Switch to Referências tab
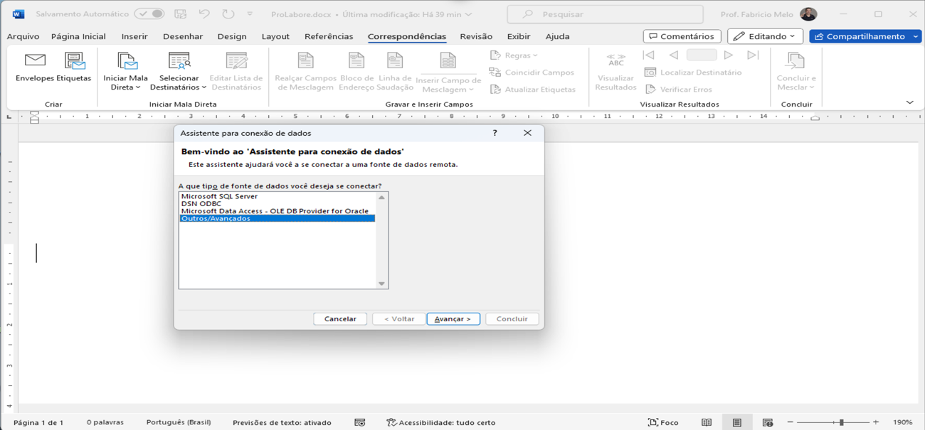This screenshot has width=925, height=430. click(329, 36)
